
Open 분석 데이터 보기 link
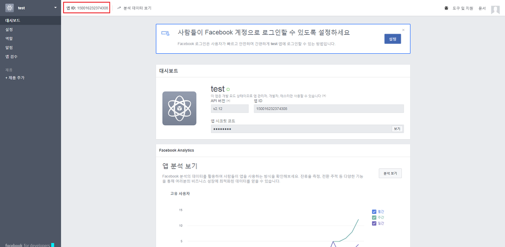point(137,8)
